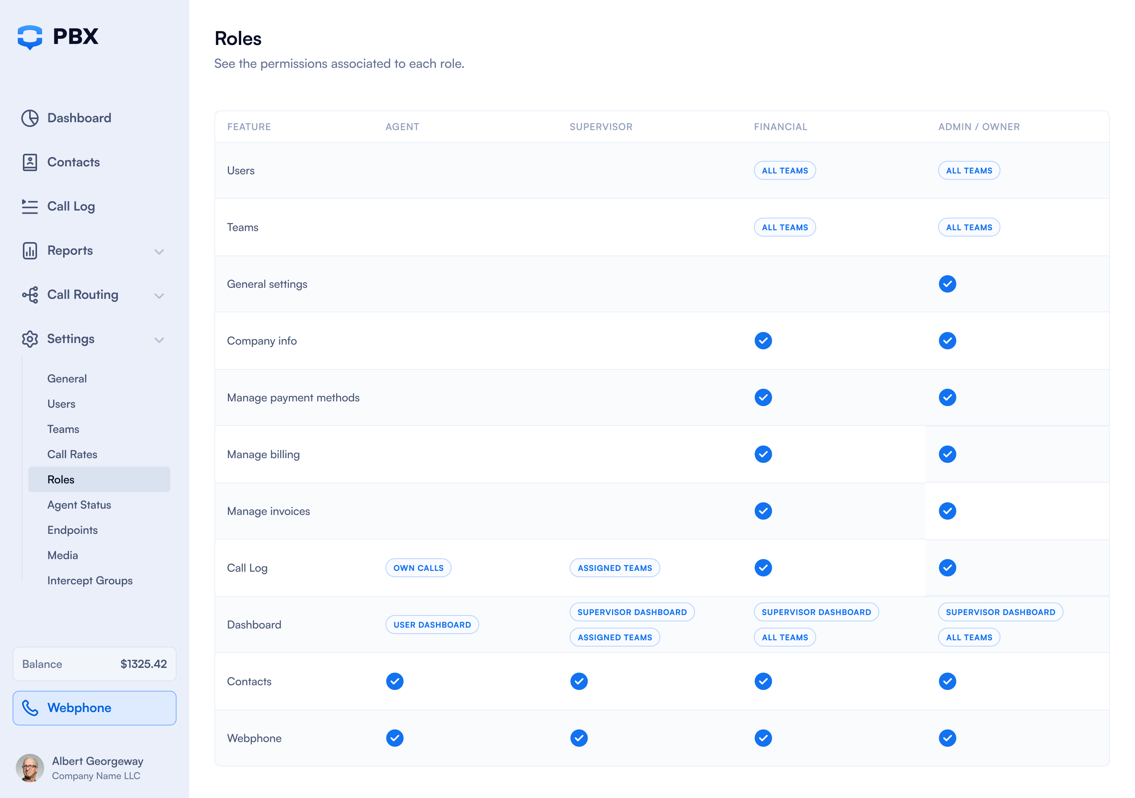Expand the Call Routing chevron
Image resolution: width=1135 pixels, height=798 pixels.
coord(159,296)
